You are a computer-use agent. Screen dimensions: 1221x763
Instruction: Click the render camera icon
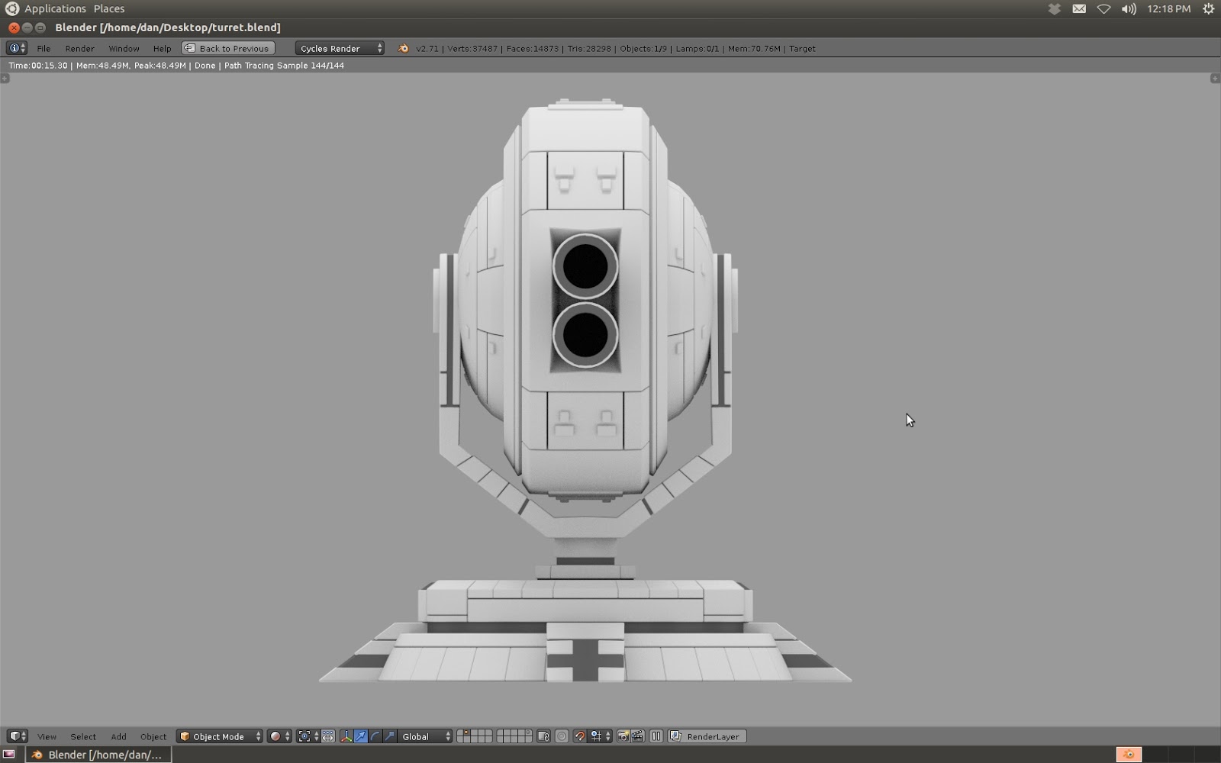[624, 736]
